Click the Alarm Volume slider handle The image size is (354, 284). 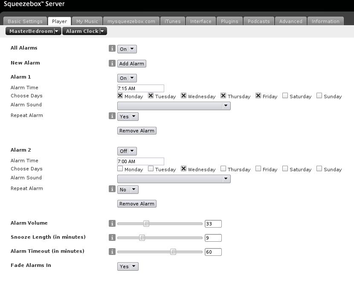click(146, 223)
